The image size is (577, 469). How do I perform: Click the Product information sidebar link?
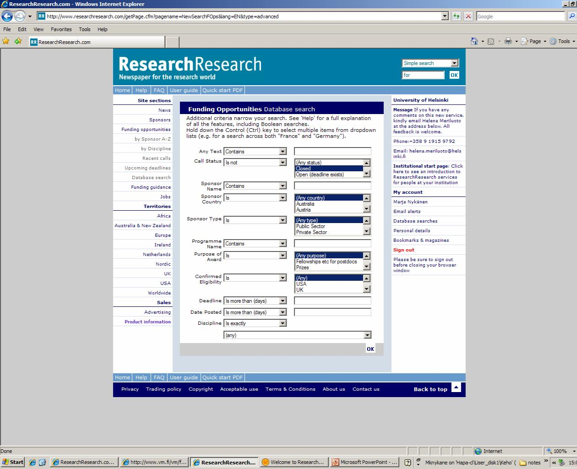click(147, 322)
